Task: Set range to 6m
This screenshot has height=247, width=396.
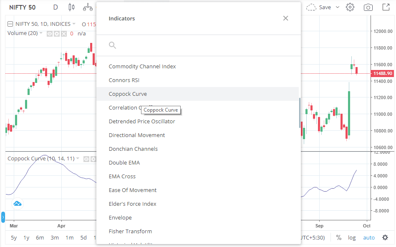Action: pos(40,238)
